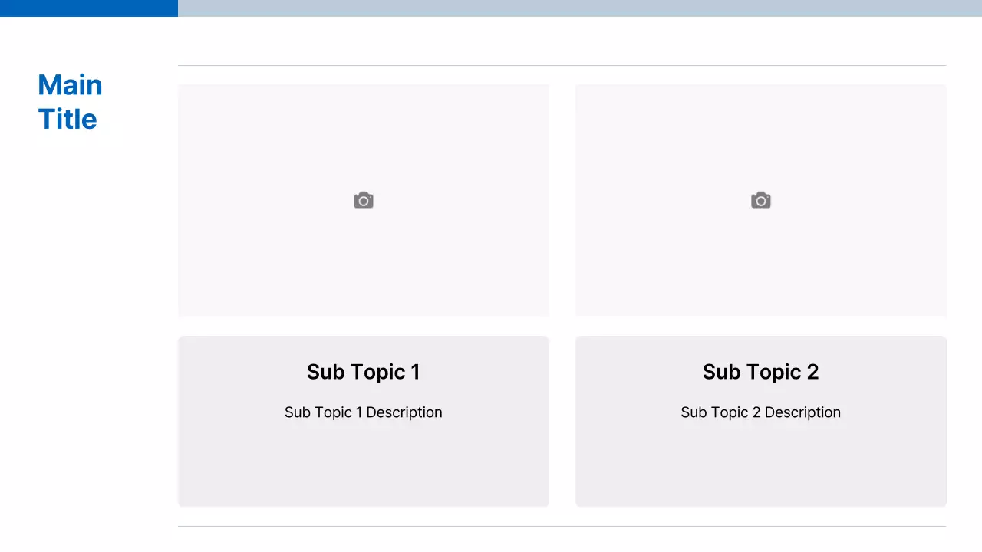Click the numeral "2" in Sub Topic 2 heading
The width and height of the screenshot is (982, 552).
pos(812,372)
